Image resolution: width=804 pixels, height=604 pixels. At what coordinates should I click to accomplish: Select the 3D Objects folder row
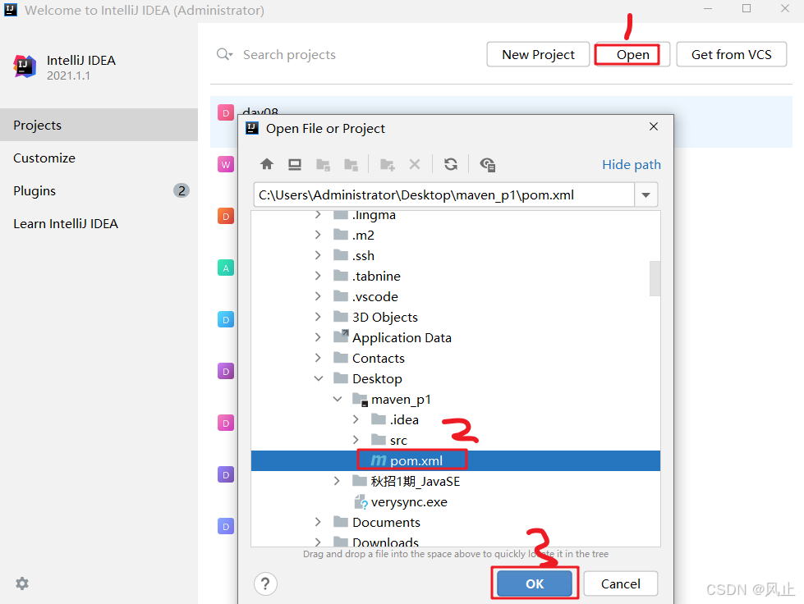click(455, 317)
